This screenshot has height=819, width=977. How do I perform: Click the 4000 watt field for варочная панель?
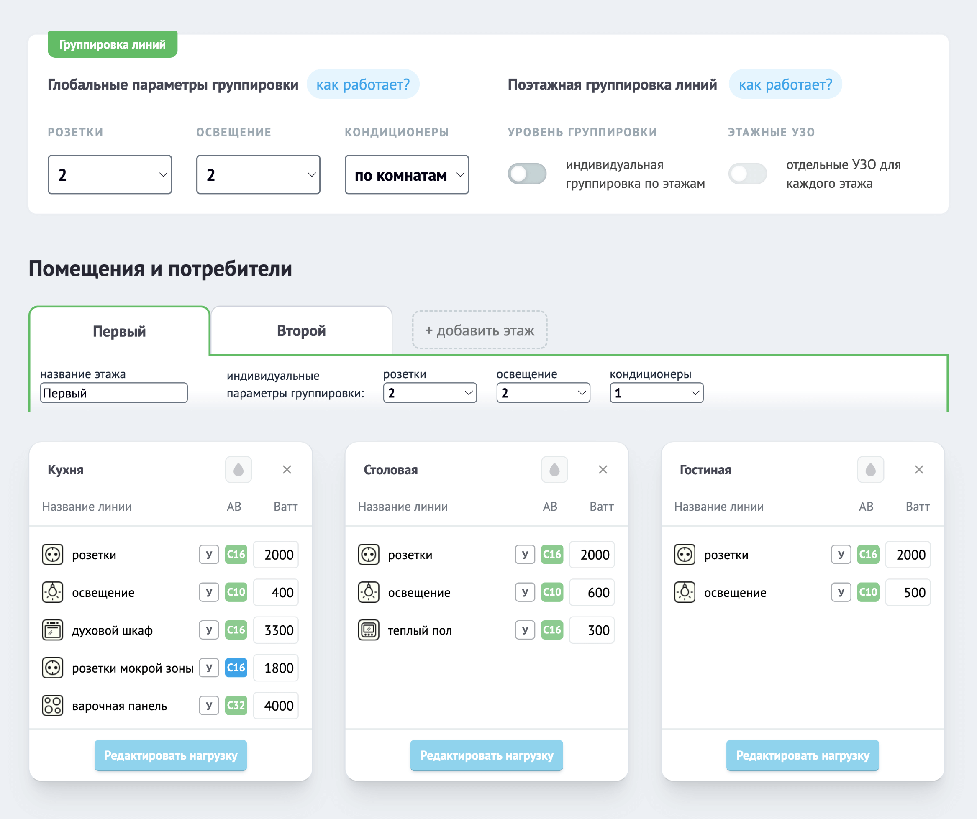[x=276, y=706]
